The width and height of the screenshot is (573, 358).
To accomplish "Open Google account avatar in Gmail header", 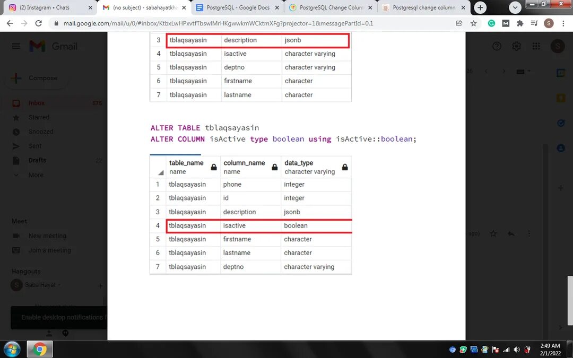I will click(x=558, y=46).
